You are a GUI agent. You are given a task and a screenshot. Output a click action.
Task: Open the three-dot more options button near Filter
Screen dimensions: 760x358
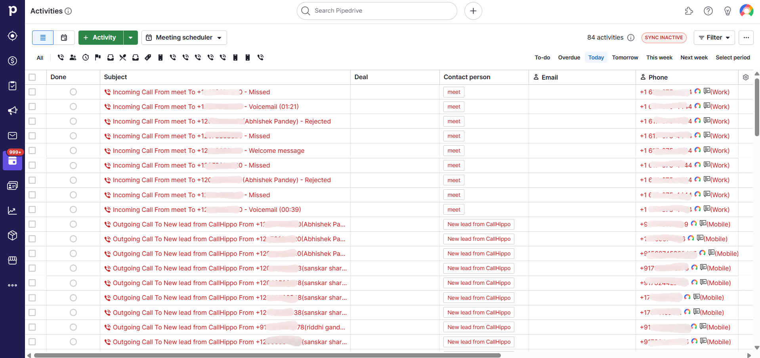tap(746, 38)
